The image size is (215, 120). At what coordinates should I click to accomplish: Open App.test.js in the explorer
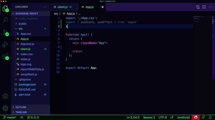(x=31, y=44)
